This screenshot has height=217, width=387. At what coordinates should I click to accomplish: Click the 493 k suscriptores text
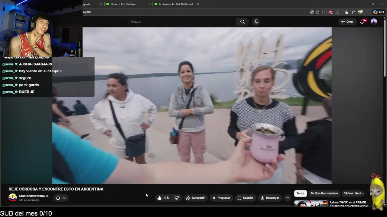29,200
